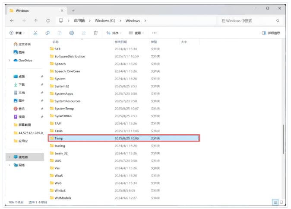The height and width of the screenshot is (209, 291).
Task: Open the See more (…) toolbar menu
Action: [x=154, y=33]
